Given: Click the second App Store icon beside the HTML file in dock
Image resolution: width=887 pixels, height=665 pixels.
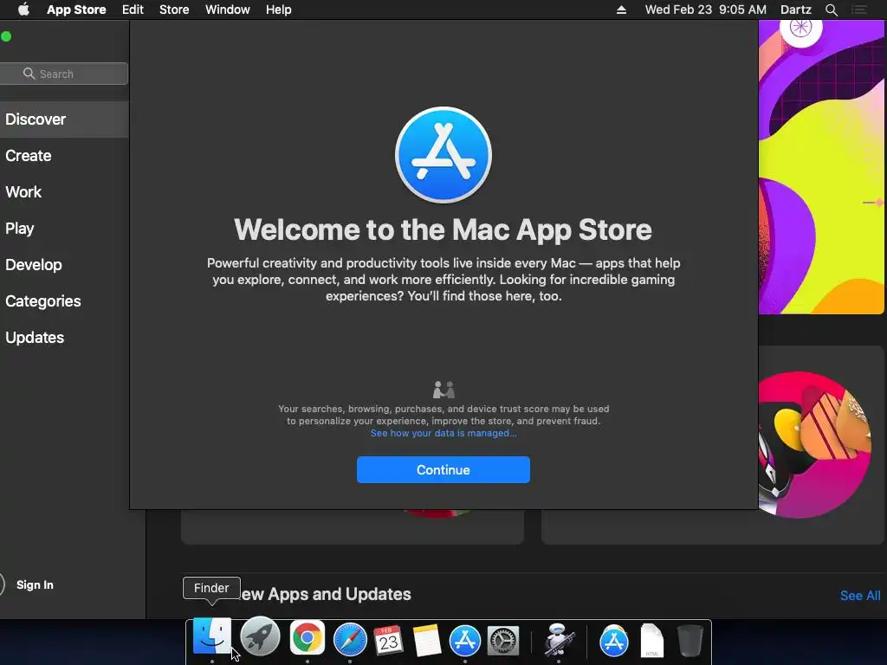Looking at the screenshot, I should point(614,641).
